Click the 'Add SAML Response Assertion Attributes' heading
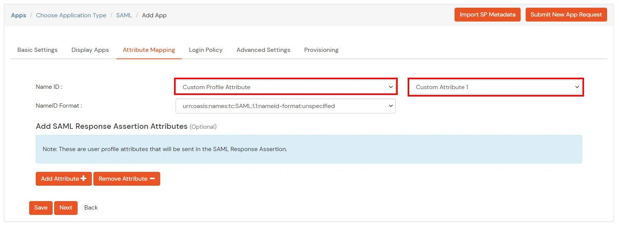 pos(111,126)
